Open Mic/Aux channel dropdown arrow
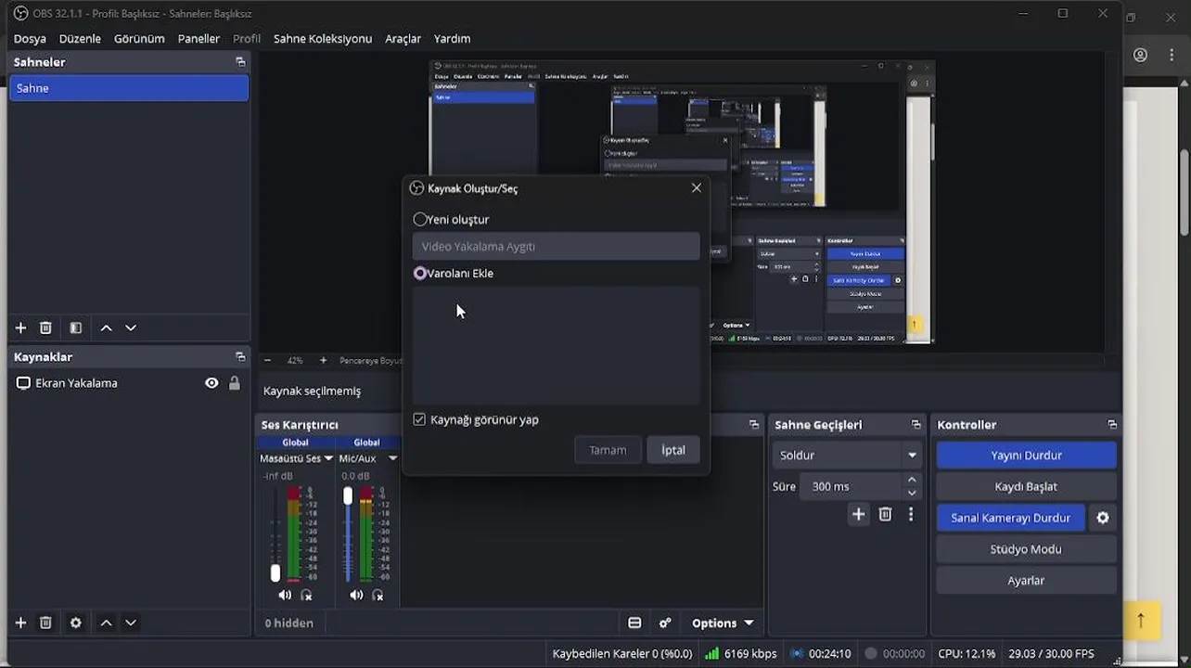Screen dimensions: 1191x668 392,458
